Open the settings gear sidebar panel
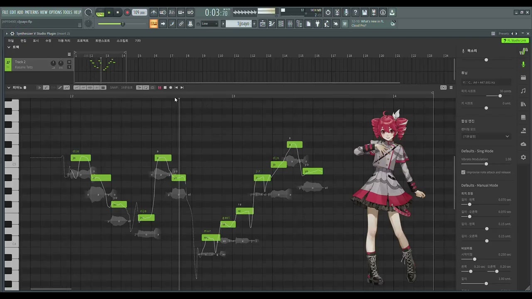This screenshot has height=299, width=532. [523, 157]
